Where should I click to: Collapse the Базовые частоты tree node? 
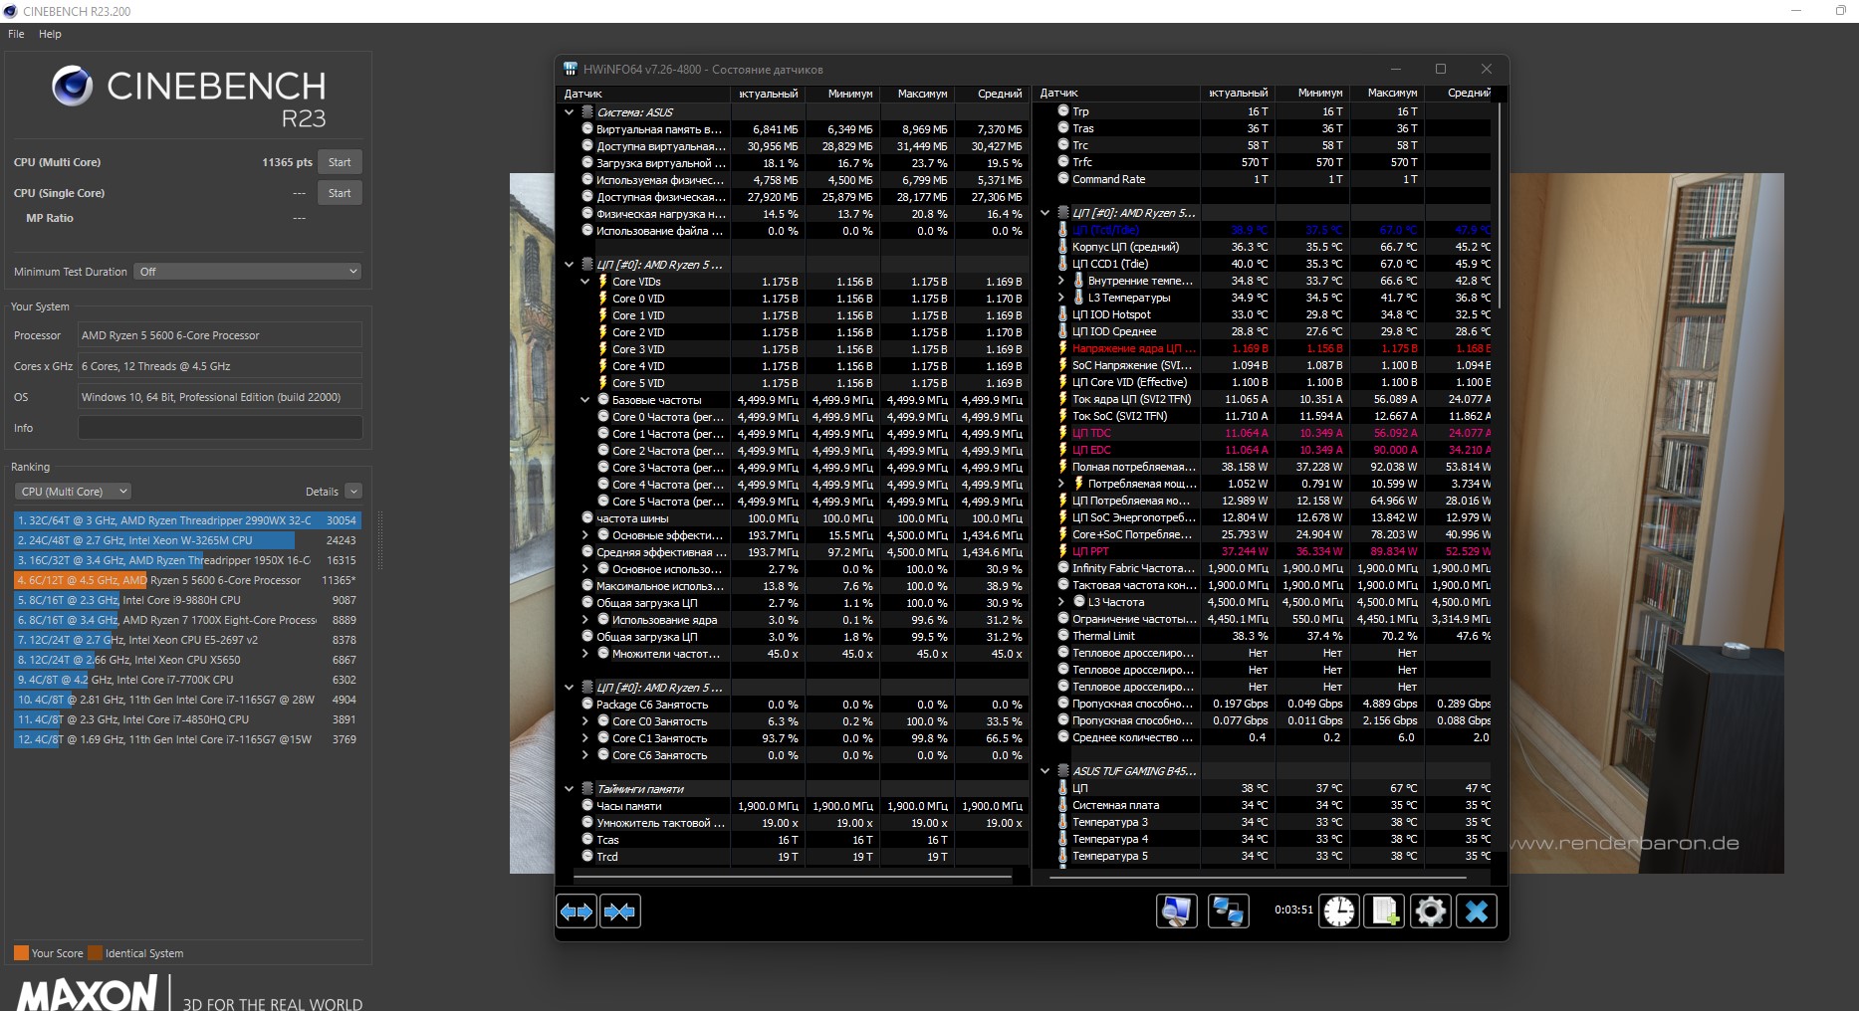[x=585, y=400]
